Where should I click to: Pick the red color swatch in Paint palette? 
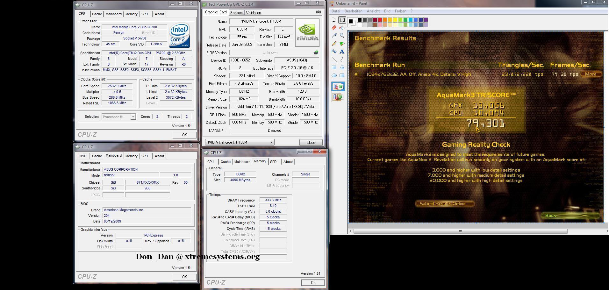pos(380,20)
